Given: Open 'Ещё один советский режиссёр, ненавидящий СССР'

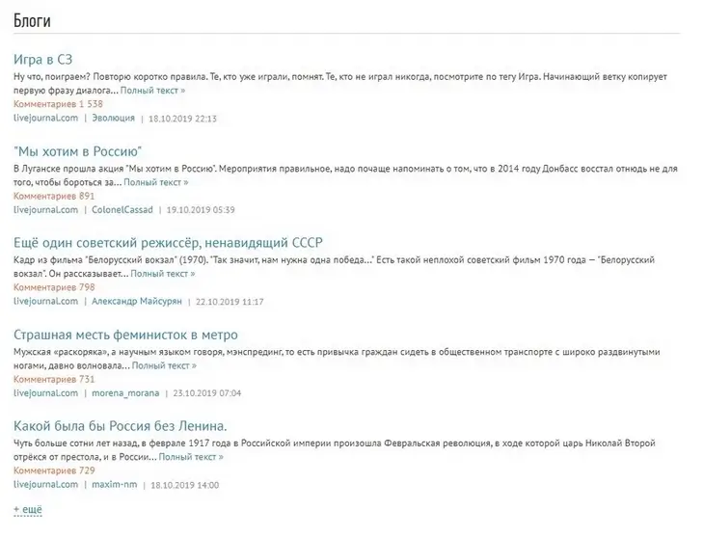Looking at the screenshot, I should coord(168,243).
